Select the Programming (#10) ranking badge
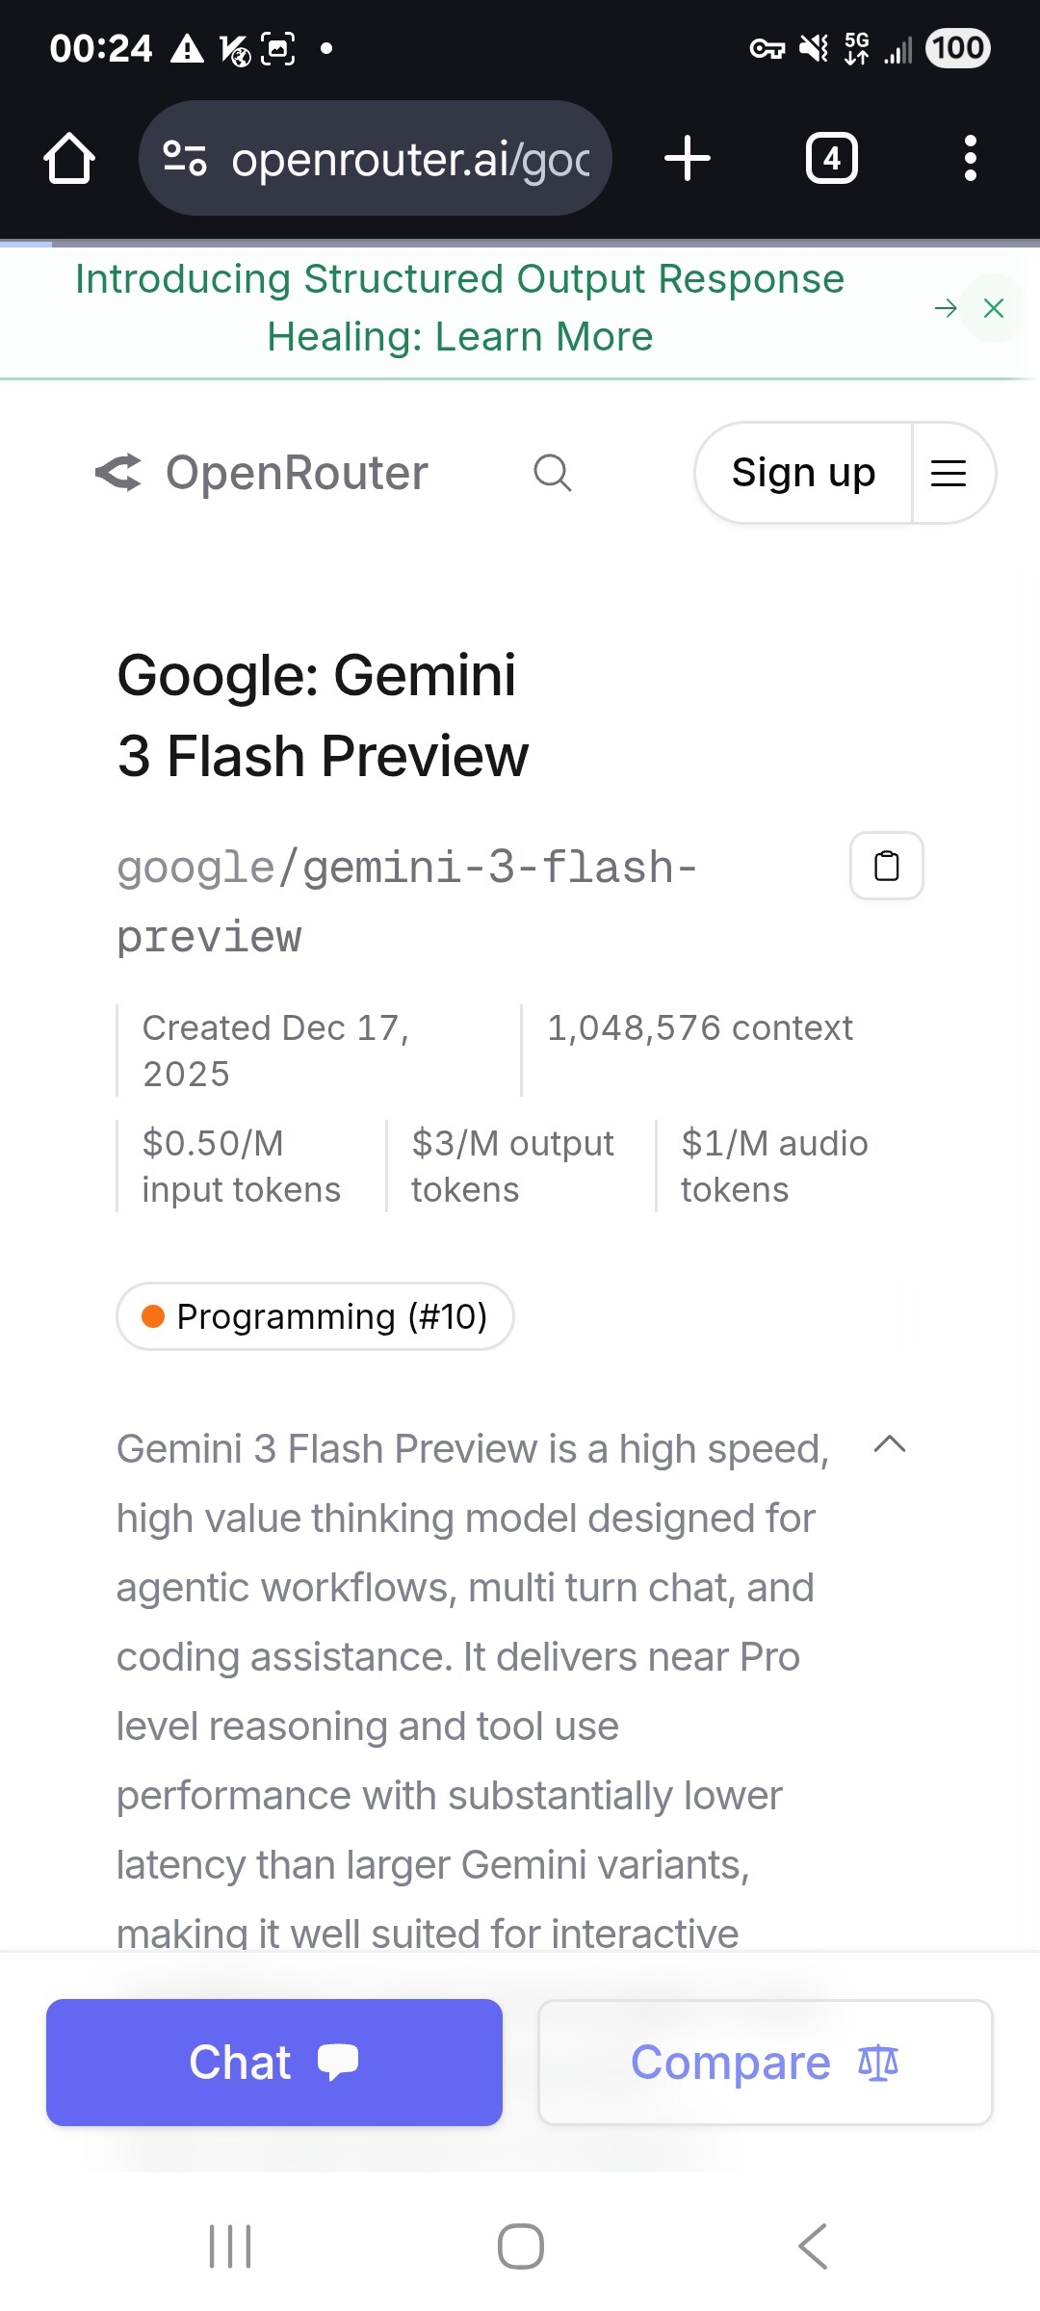1040x2311 pixels. tap(315, 1316)
